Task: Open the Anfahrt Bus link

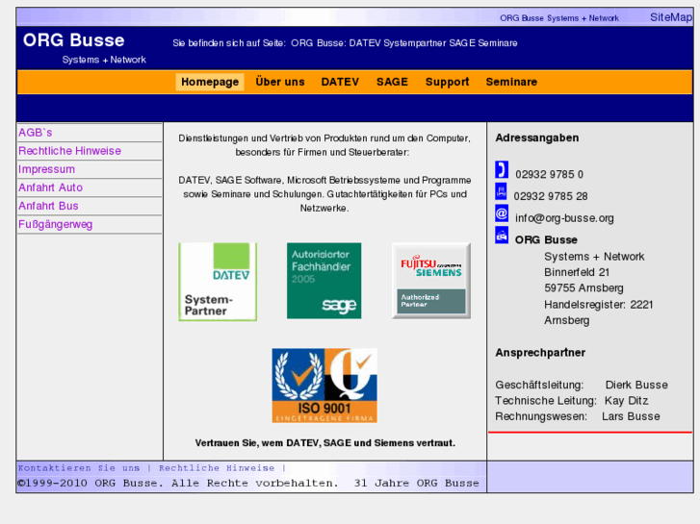Action: click(48, 206)
